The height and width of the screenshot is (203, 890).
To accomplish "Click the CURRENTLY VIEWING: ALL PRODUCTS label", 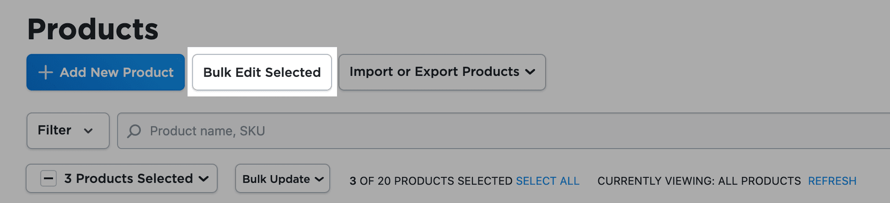I will (699, 181).
